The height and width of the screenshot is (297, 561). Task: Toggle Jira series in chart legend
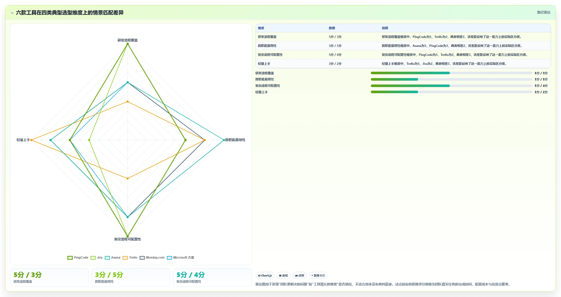97,258
